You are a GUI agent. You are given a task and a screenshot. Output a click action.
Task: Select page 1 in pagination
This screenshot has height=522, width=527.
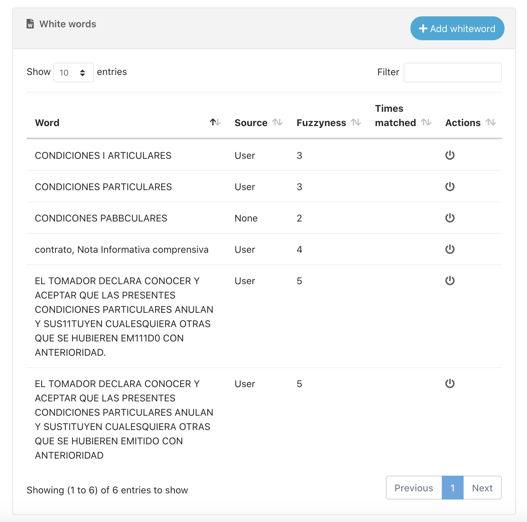click(453, 488)
